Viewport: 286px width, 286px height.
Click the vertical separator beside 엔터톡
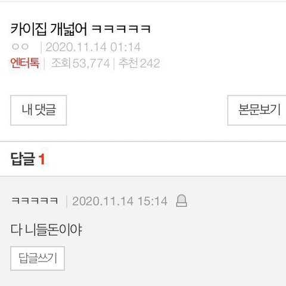(x=44, y=64)
